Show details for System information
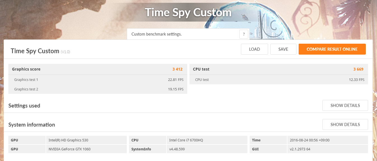This screenshot has width=377, height=161. [345, 124]
